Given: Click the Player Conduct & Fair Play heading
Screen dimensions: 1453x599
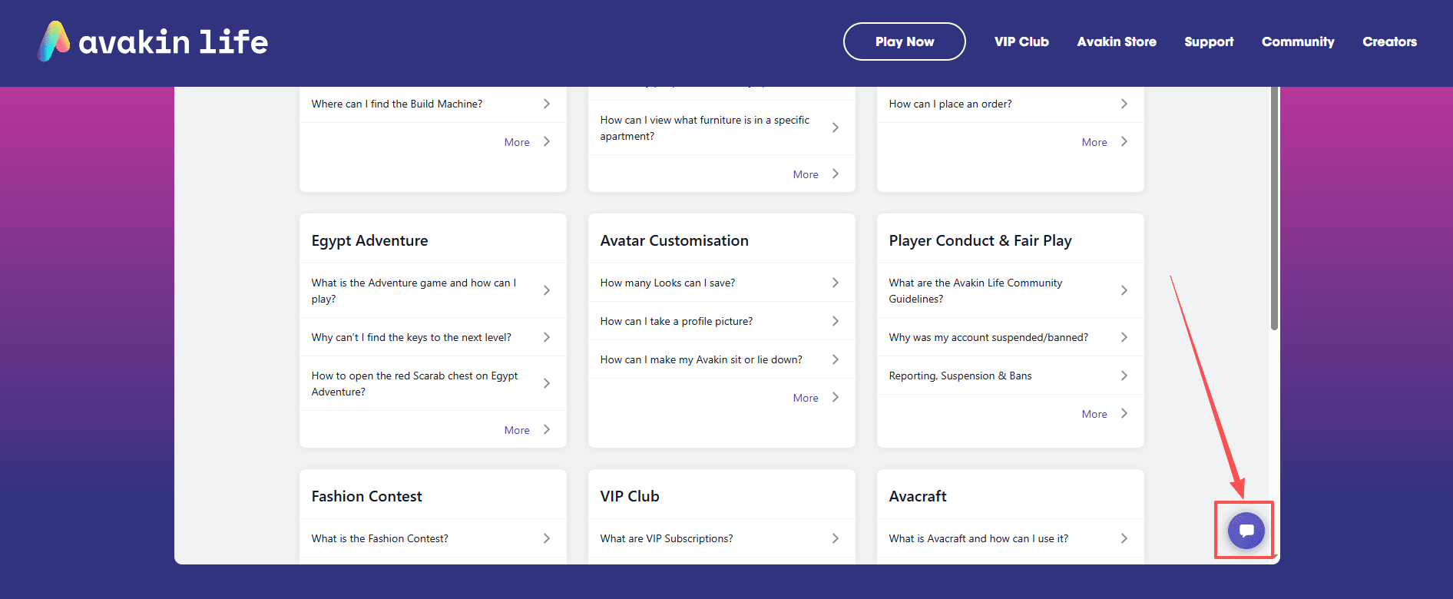Looking at the screenshot, I should click(980, 240).
